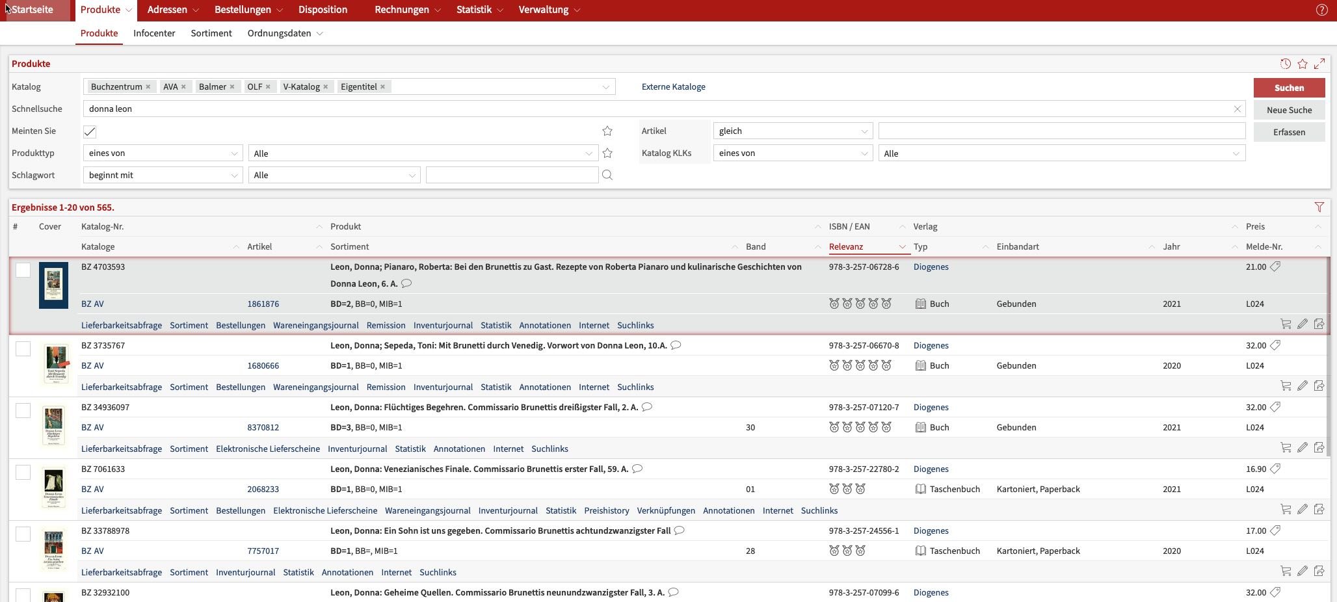1337x602 pixels.
Task: Open Schlagwort 'beginnt mit' dropdown
Action: coord(163,176)
